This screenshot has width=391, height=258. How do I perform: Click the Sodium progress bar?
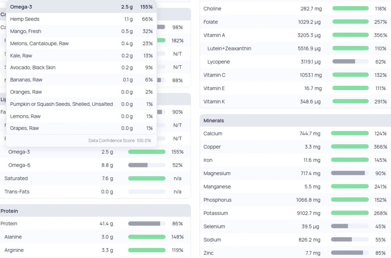(x=350, y=240)
